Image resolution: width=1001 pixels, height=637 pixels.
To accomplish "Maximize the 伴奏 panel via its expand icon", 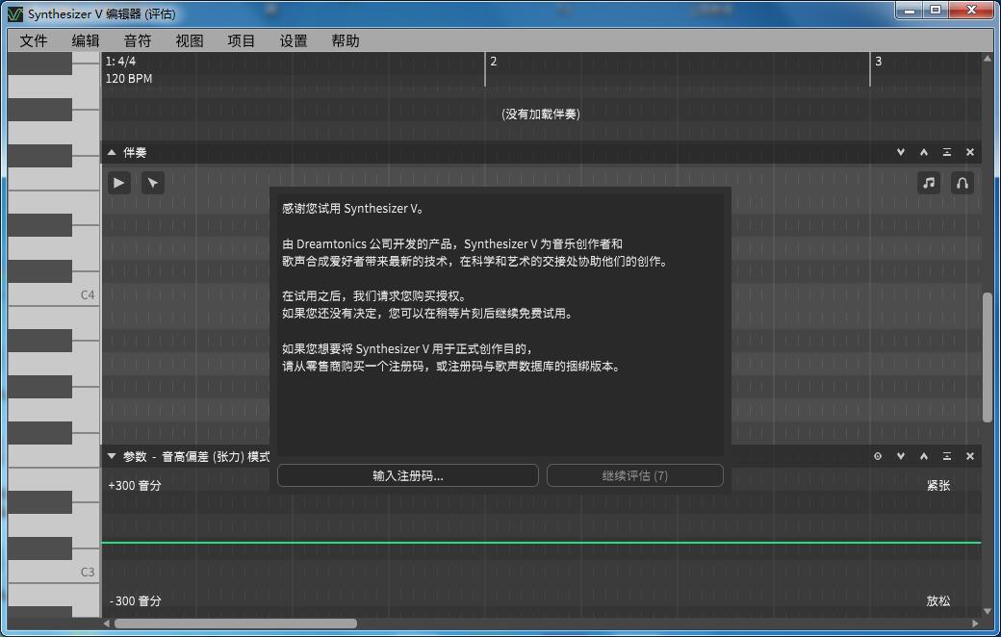I will tap(947, 152).
